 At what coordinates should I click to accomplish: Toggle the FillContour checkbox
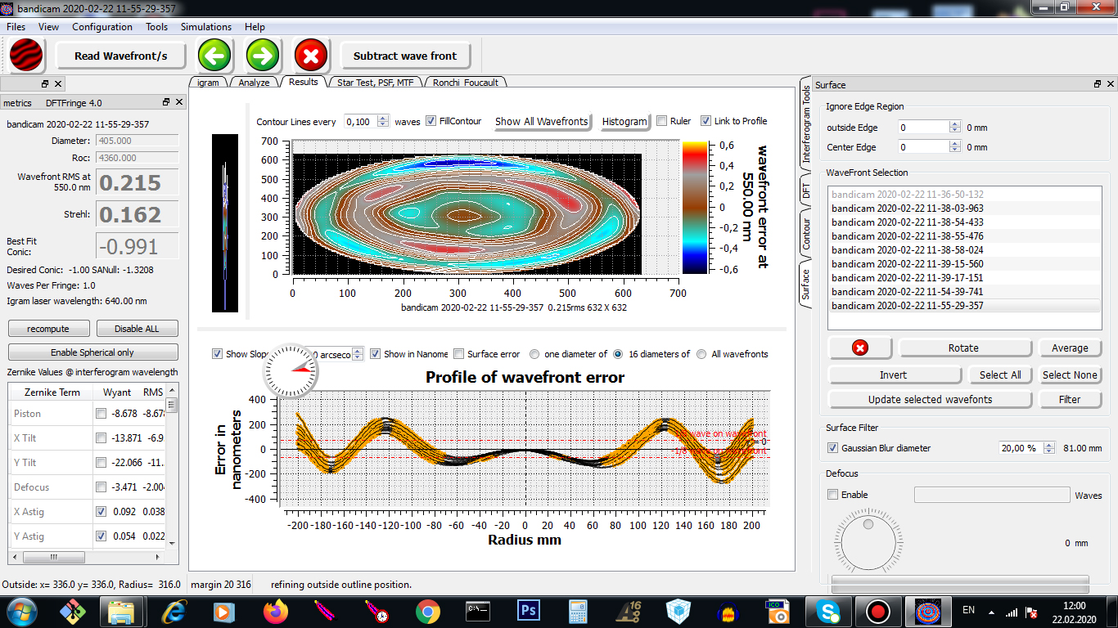(x=431, y=121)
